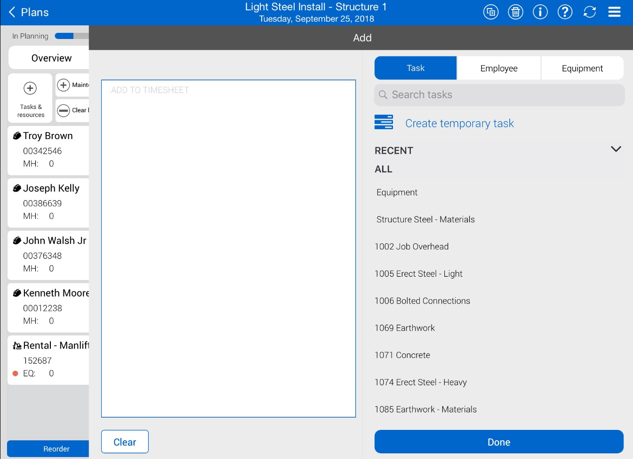Choose the 1071 Concrete task
Viewport: 633px width, 459px height.
click(x=402, y=355)
